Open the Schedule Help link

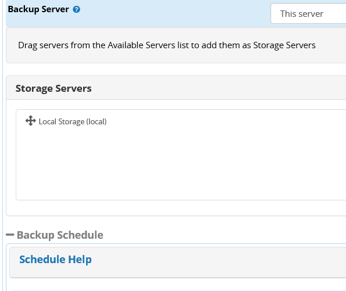(x=55, y=260)
